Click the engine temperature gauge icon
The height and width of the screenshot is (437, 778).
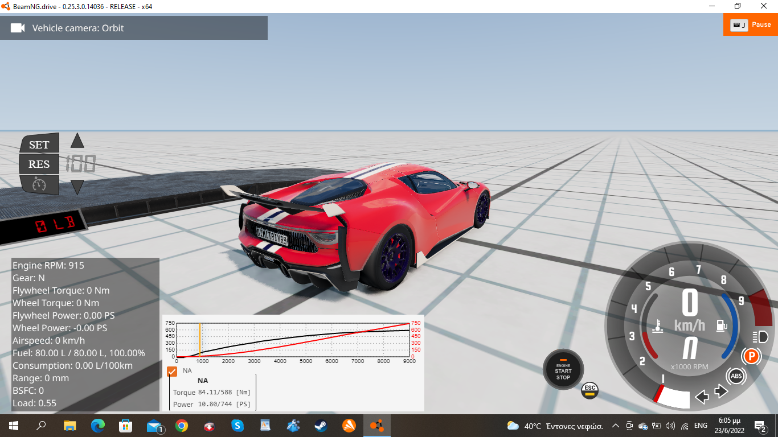[658, 327]
